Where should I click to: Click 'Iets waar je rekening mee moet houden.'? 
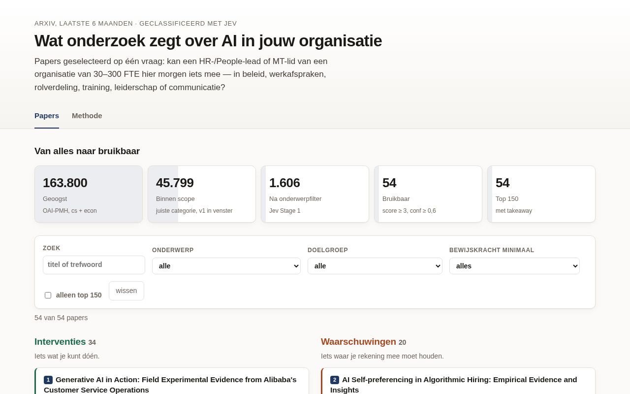click(x=382, y=356)
